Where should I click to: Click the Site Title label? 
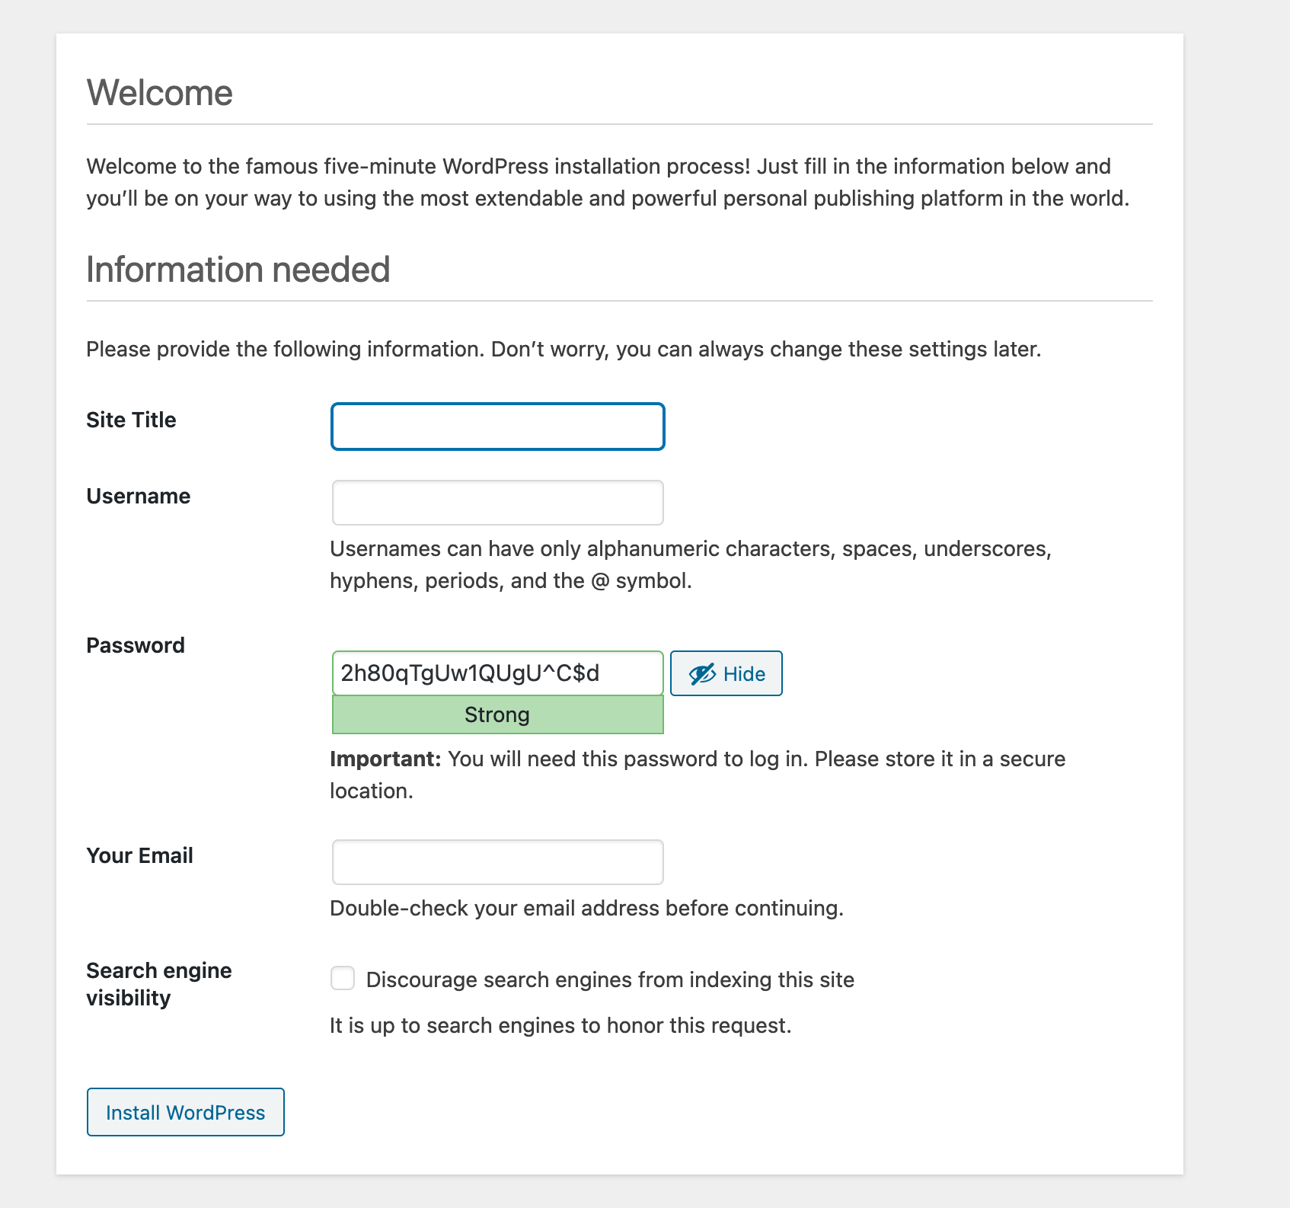click(x=131, y=420)
